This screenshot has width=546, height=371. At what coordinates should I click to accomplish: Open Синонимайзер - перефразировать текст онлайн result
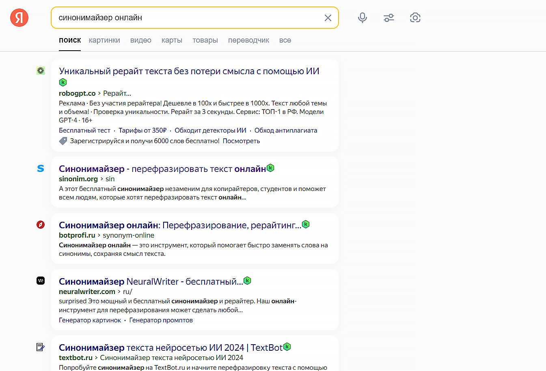[x=162, y=169]
